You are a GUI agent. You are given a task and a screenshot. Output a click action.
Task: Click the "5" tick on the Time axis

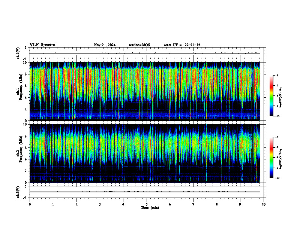[147, 204]
